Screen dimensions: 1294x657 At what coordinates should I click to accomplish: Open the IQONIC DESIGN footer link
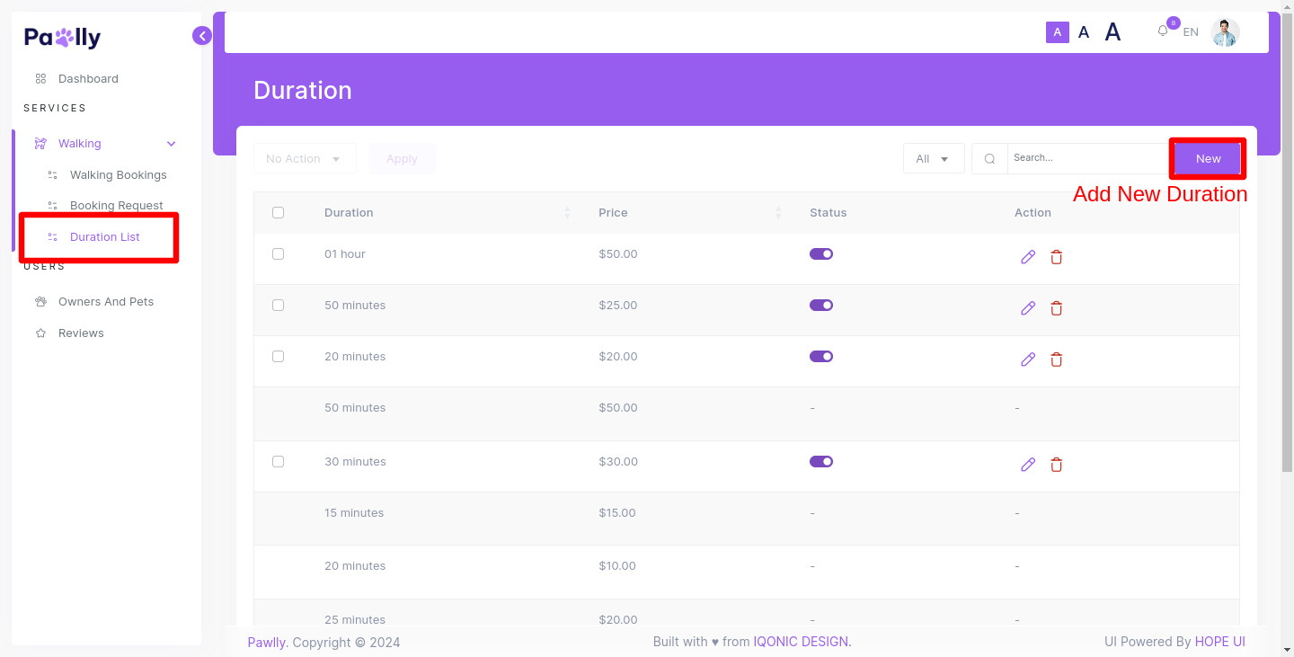[x=802, y=642]
